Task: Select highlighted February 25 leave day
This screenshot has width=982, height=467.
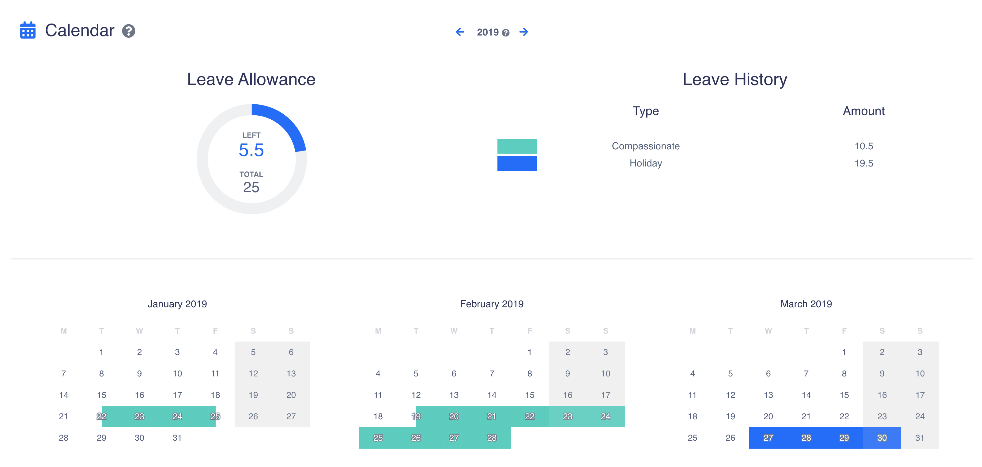Action: coord(378,438)
